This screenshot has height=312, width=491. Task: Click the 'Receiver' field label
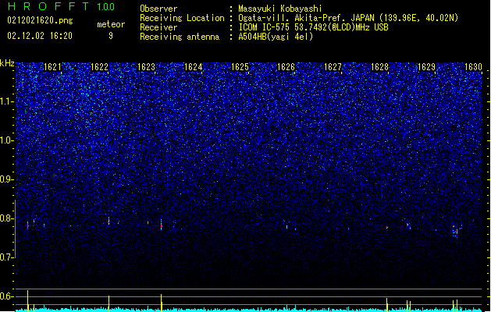tap(158, 27)
